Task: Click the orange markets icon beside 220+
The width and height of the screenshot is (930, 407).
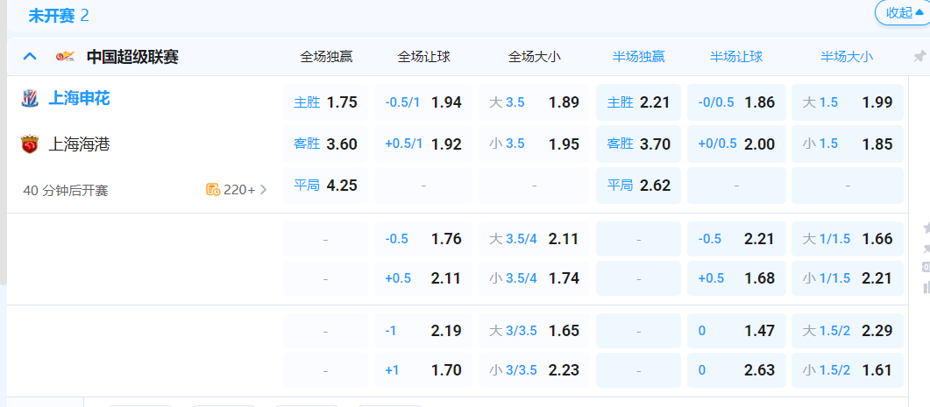Action: pos(212,189)
